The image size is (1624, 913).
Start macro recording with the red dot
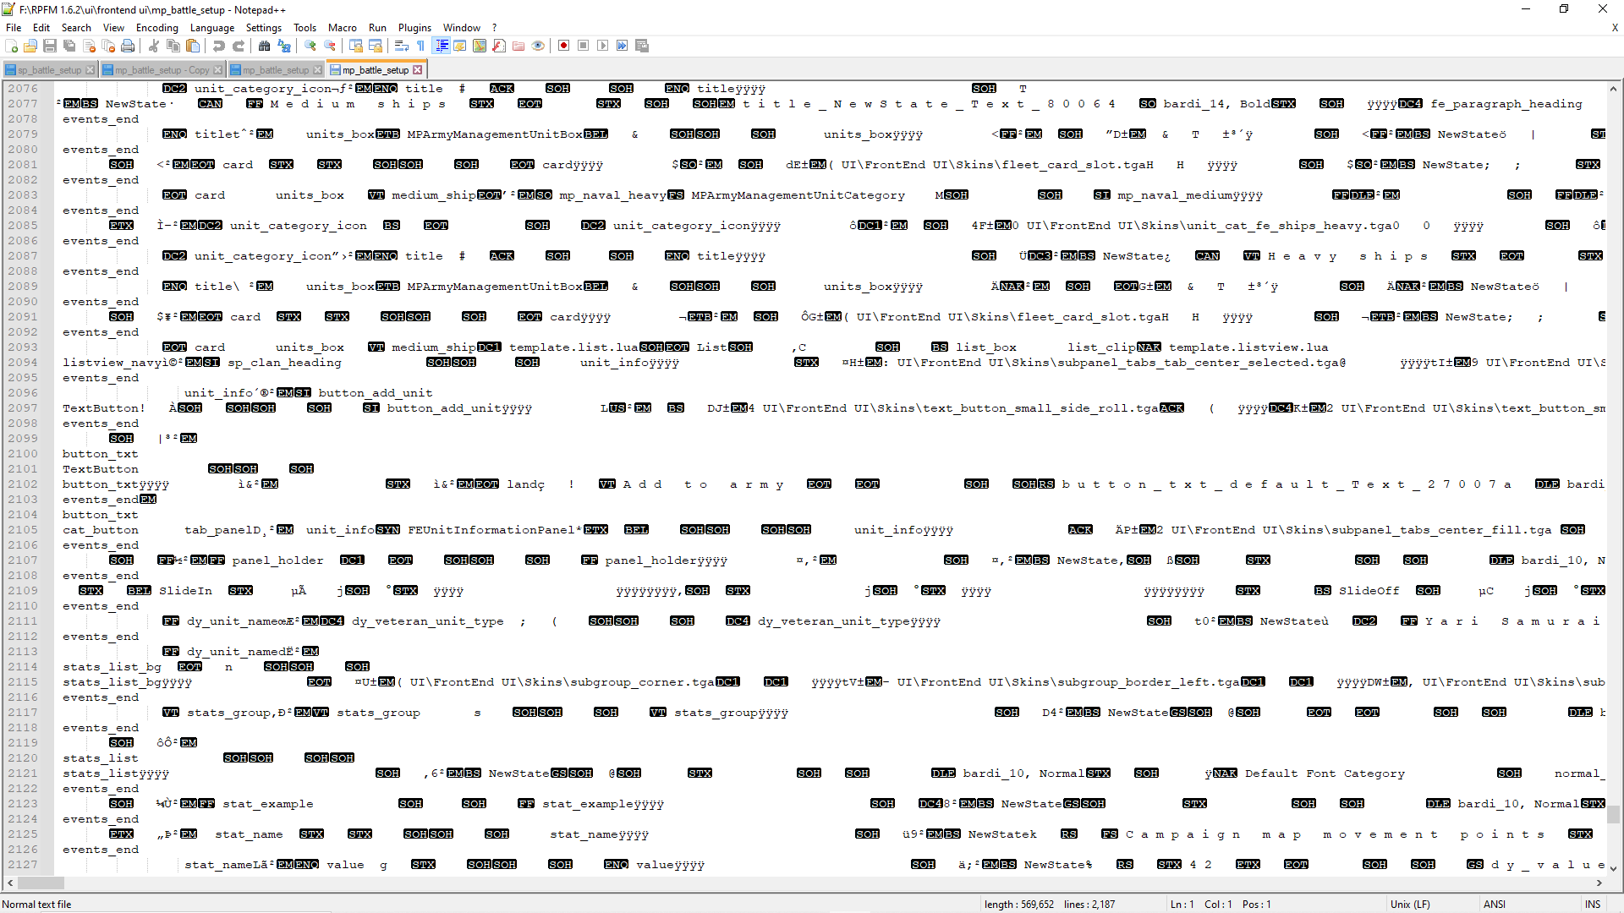[564, 46]
